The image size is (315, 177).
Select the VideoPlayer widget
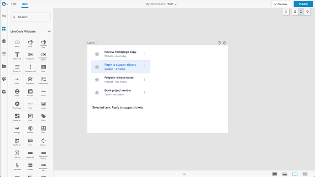coord(17,105)
